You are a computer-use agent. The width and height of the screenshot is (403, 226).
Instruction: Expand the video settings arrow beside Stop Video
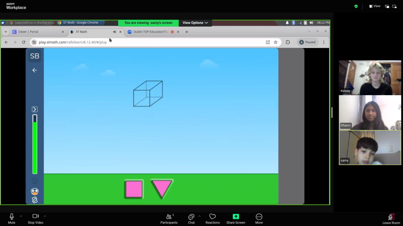pos(45,216)
